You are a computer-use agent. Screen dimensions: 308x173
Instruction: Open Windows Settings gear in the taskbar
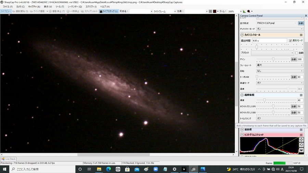click(175, 169)
